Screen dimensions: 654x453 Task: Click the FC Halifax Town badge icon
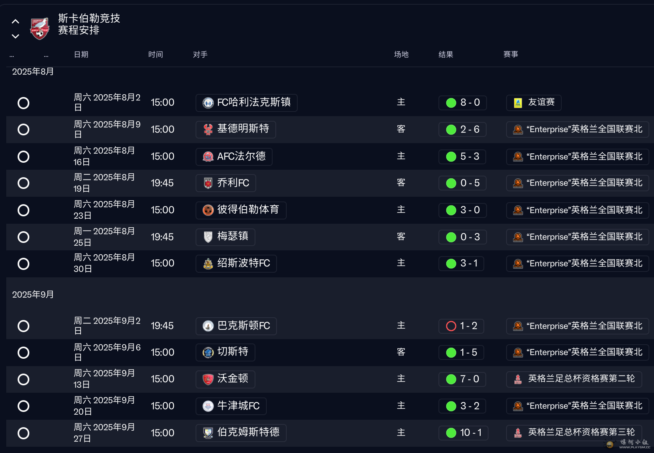click(x=208, y=103)
